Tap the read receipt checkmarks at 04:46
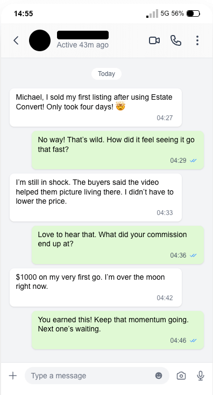213x395 pixels. (193, 341)
